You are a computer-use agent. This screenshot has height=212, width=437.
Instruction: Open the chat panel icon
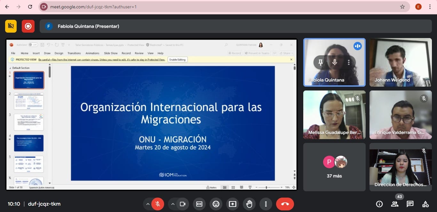tap(410, 204)
